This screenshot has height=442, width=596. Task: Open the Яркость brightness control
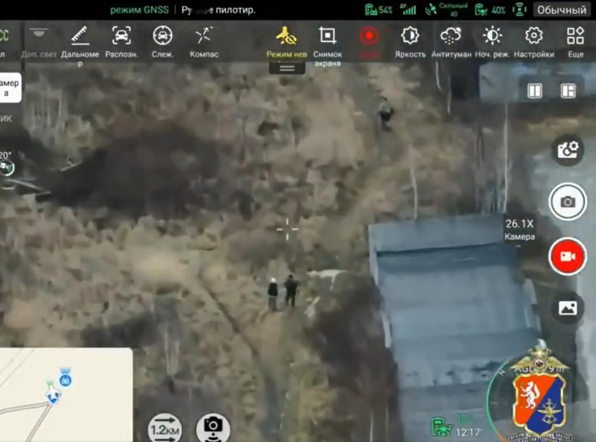pyautogui.click(x=410, y=42)
